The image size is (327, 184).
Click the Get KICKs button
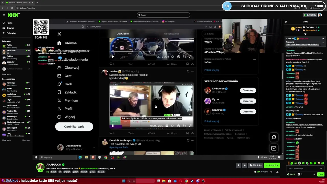pyautogui.click(x=310, y=15)
